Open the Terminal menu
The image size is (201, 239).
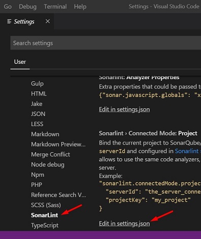point(55,7)
